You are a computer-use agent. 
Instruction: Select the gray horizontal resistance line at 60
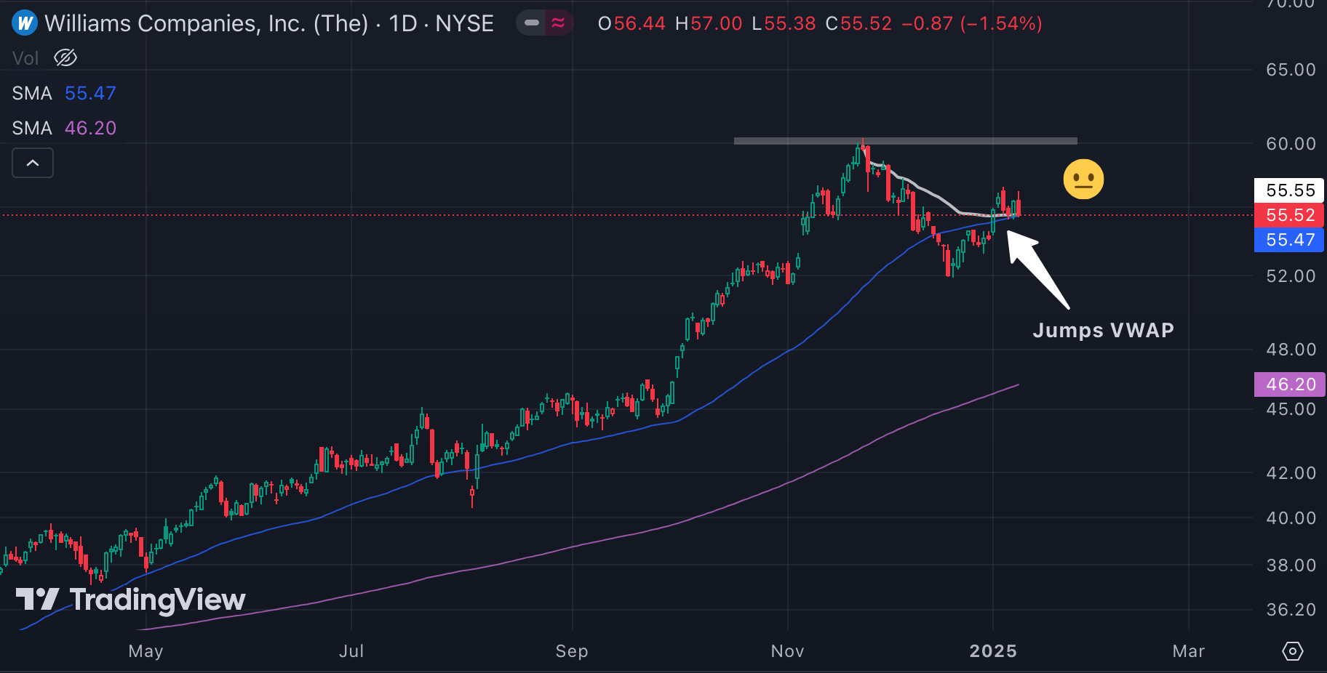click(905, 141)
